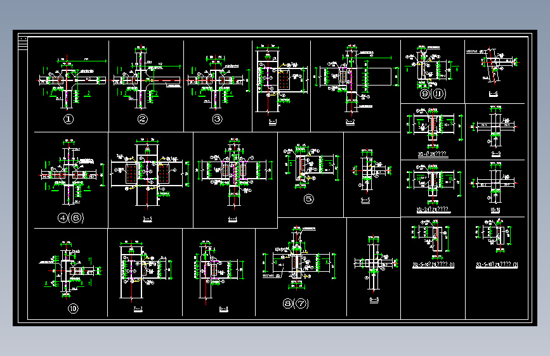This screenshot has height=356, width=550.
Task: Select the circled ⑩ detail label
Action: pyautogui.click(x=73, y=308)
